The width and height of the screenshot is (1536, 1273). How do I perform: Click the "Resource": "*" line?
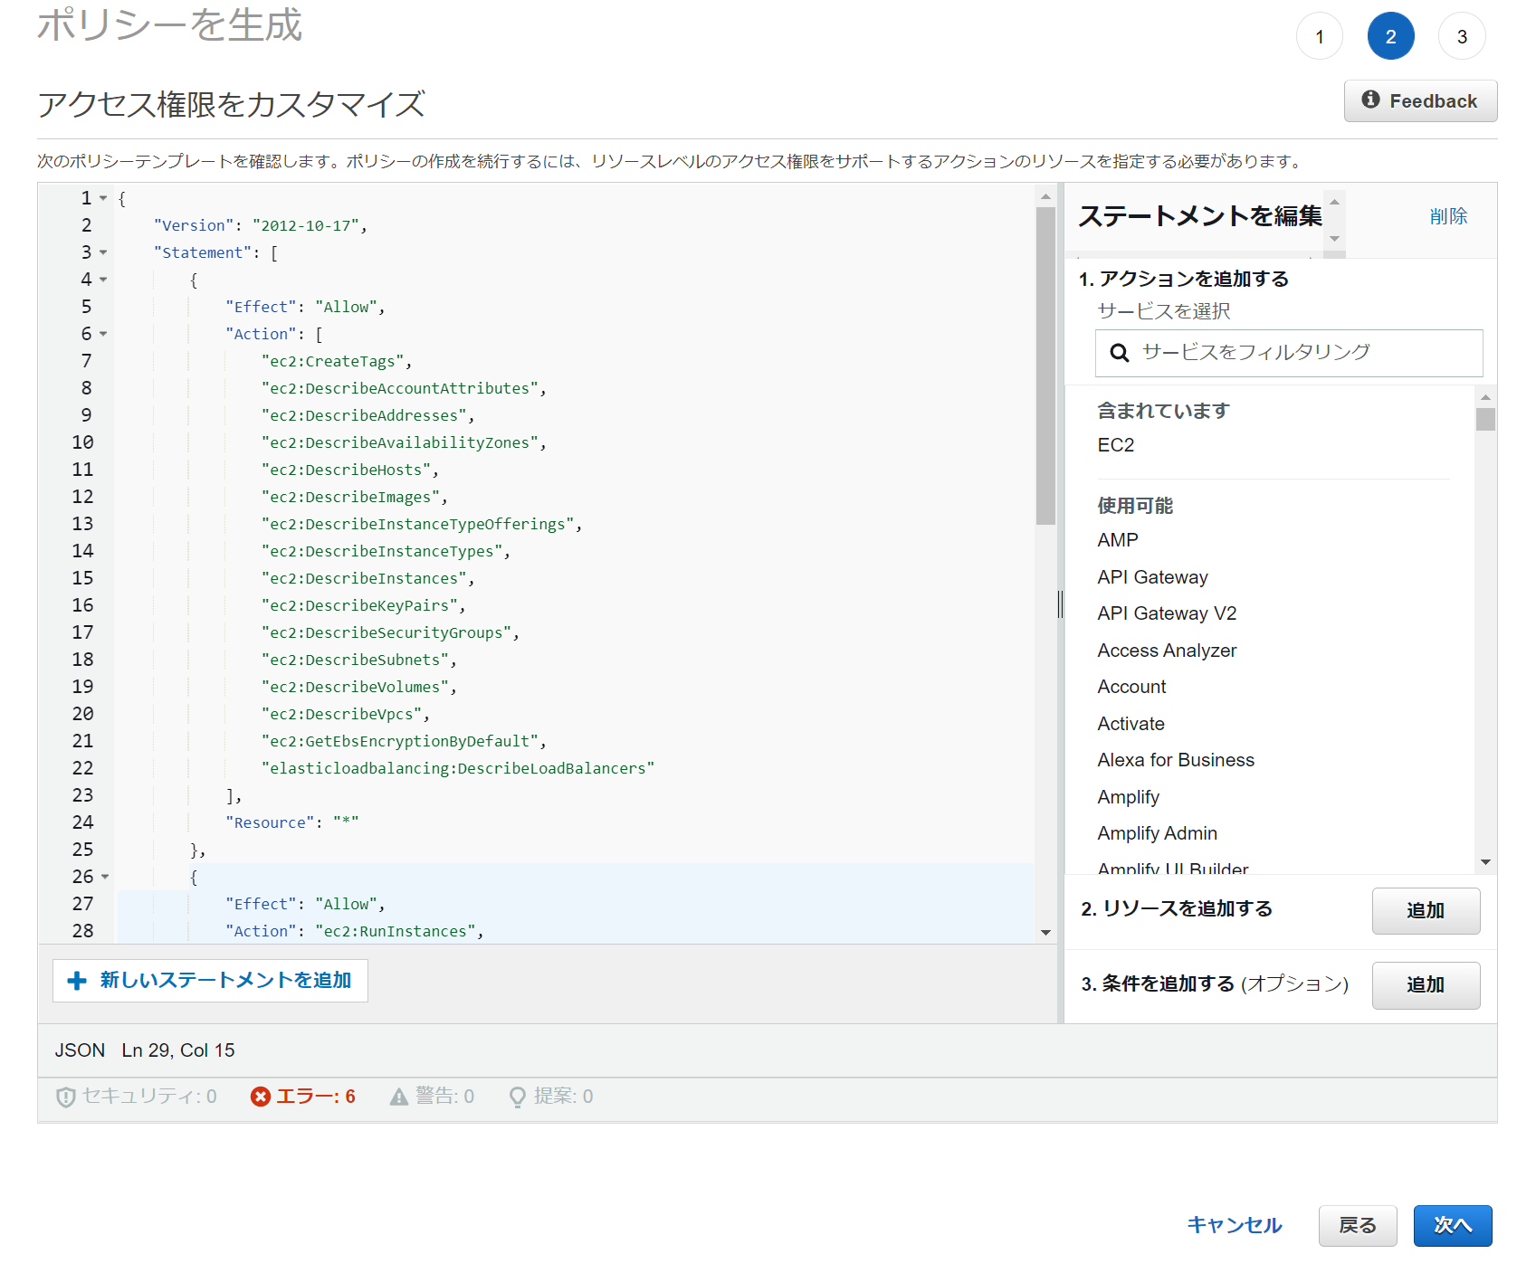(x=291, y=822)
